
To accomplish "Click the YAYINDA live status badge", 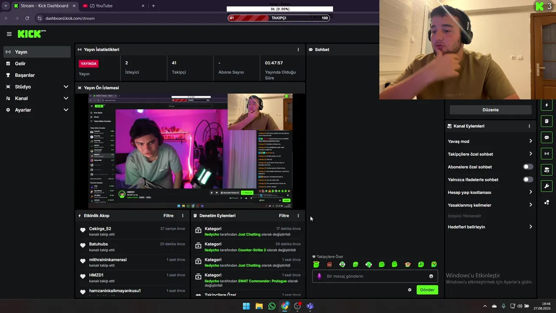I will (x=89, y=63).
